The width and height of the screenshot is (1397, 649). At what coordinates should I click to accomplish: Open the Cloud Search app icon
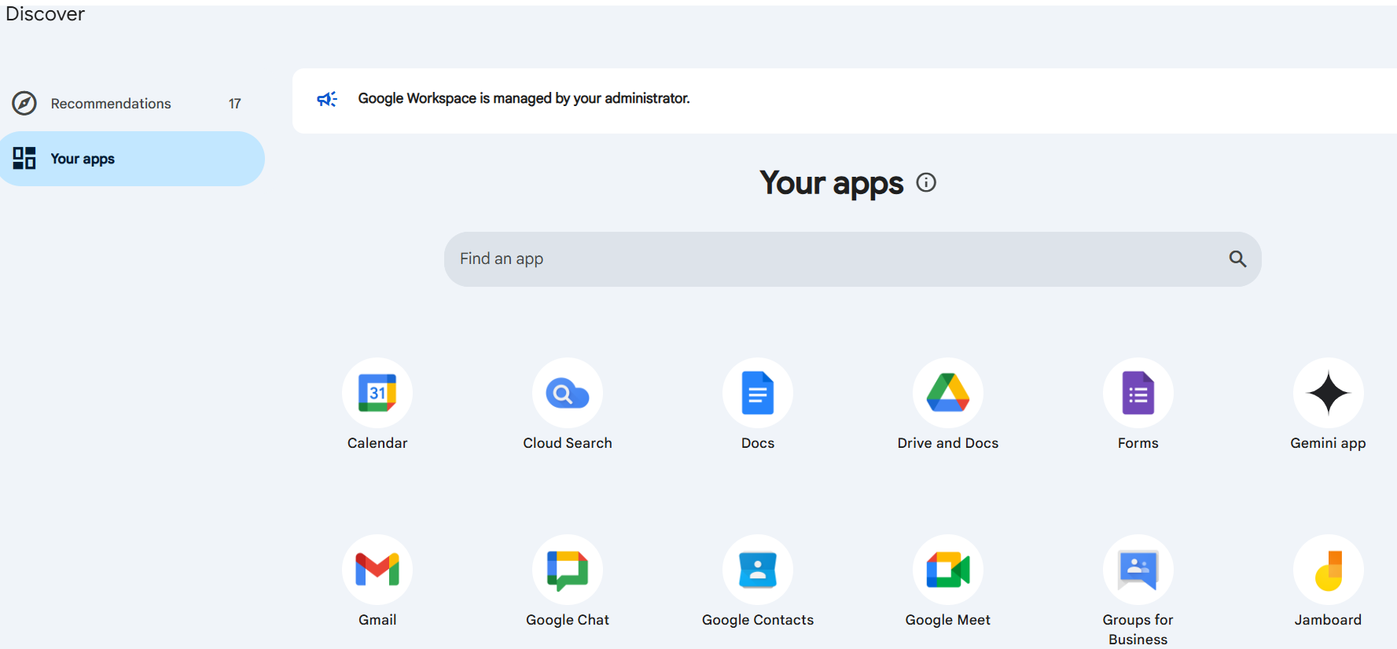pos(568,393)
